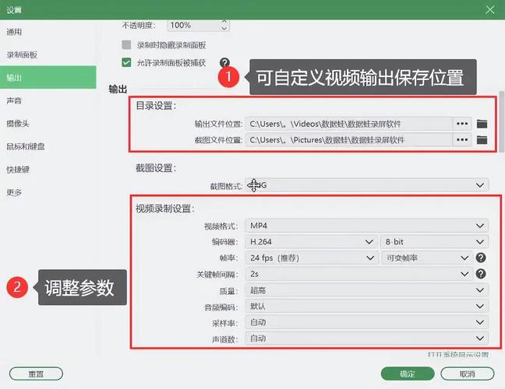This screenshot has width=505, height=389.
Task: Open folder for screenshot file location
Action: [x=482, y=140]
